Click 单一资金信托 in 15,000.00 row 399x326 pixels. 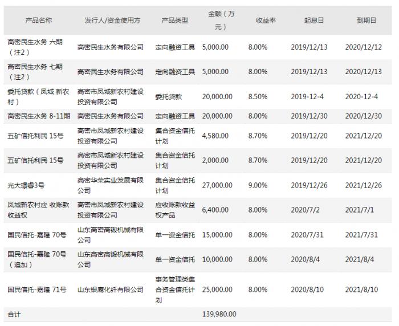[175, 235]
